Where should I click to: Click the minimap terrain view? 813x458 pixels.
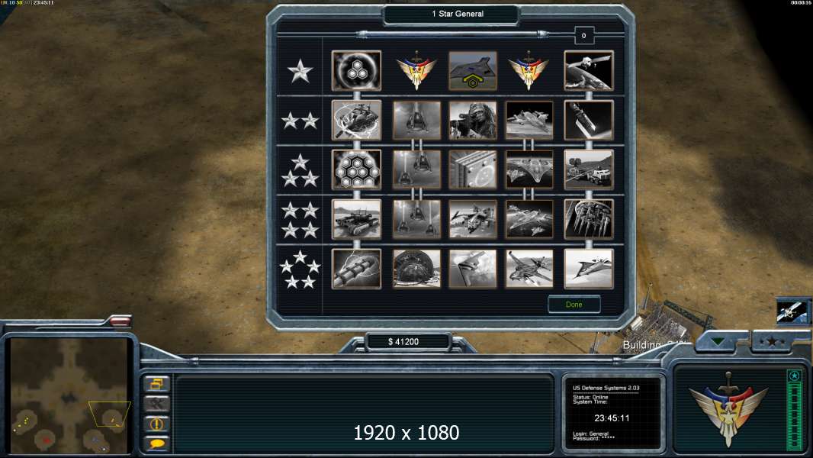[x=69, y=395]
